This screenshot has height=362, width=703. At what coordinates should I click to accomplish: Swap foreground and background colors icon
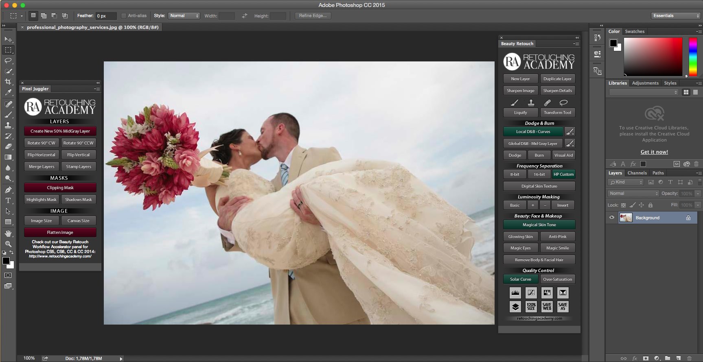click(11, 252)
